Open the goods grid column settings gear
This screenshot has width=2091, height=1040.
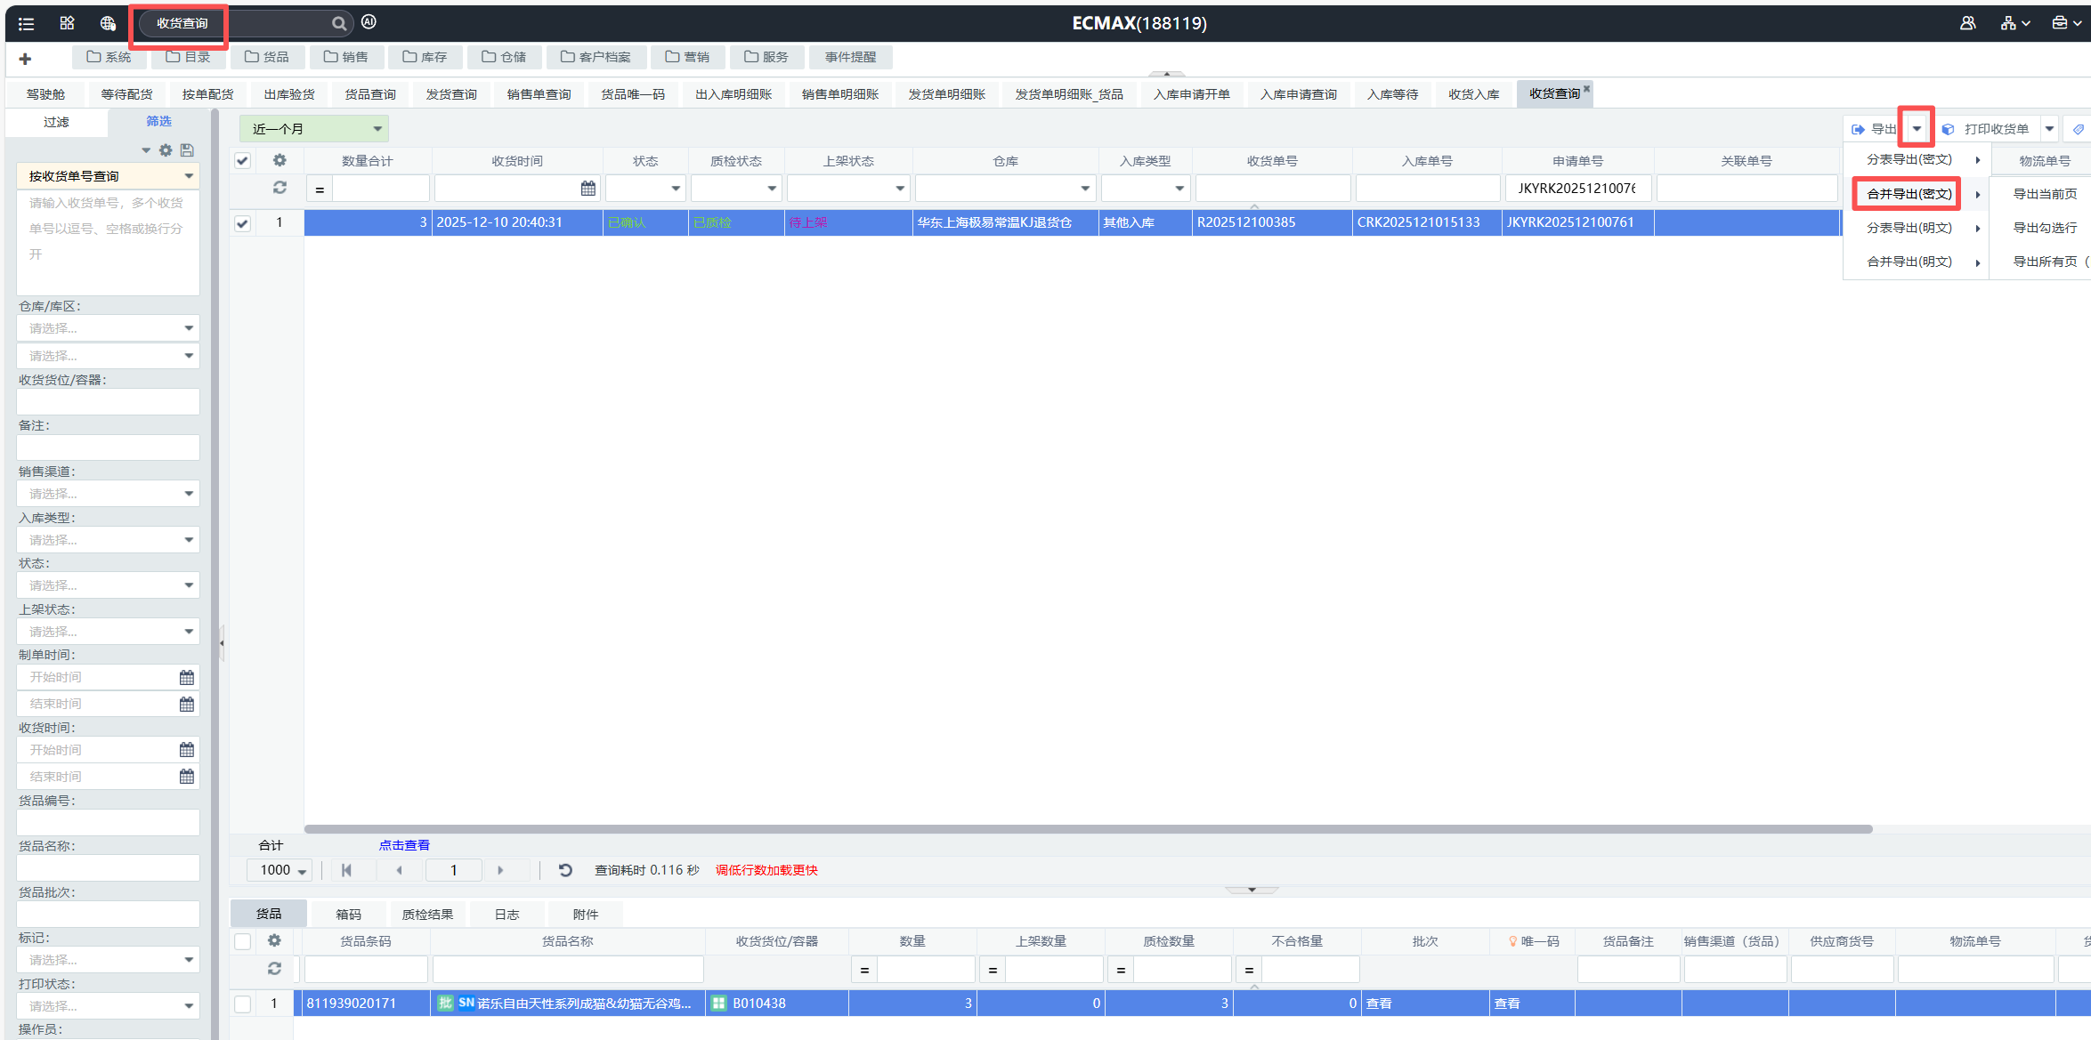(x=274, y=940)
